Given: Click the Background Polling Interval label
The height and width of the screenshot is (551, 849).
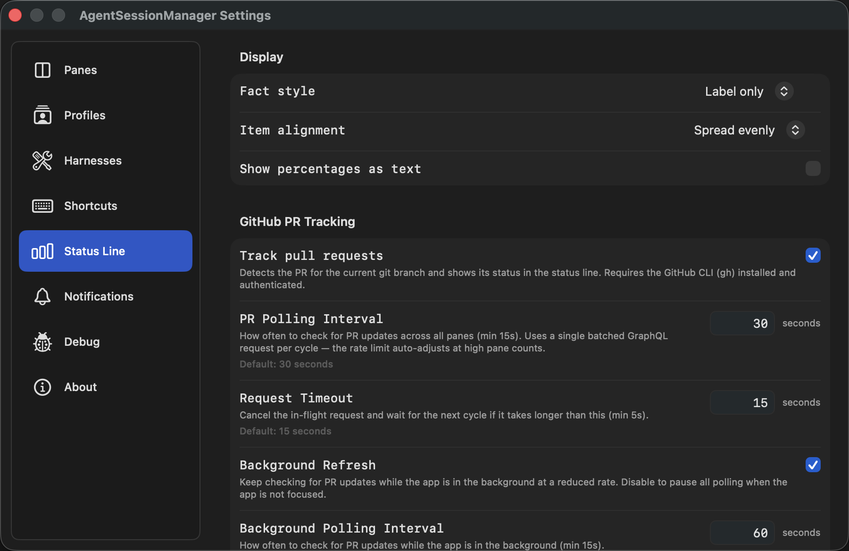Looking at the screenshot, I should [341, 528].
